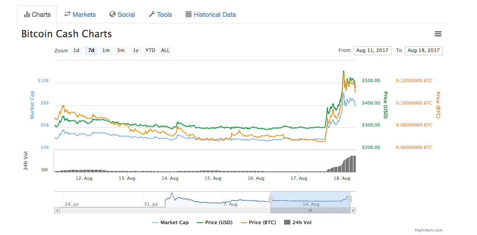Set zoom range to 1d
The height and width of the screenshot is (235, 477).
click(76, 50)
